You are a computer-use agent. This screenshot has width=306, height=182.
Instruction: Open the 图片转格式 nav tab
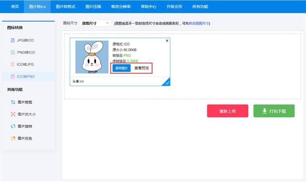(x=65, y=6)
